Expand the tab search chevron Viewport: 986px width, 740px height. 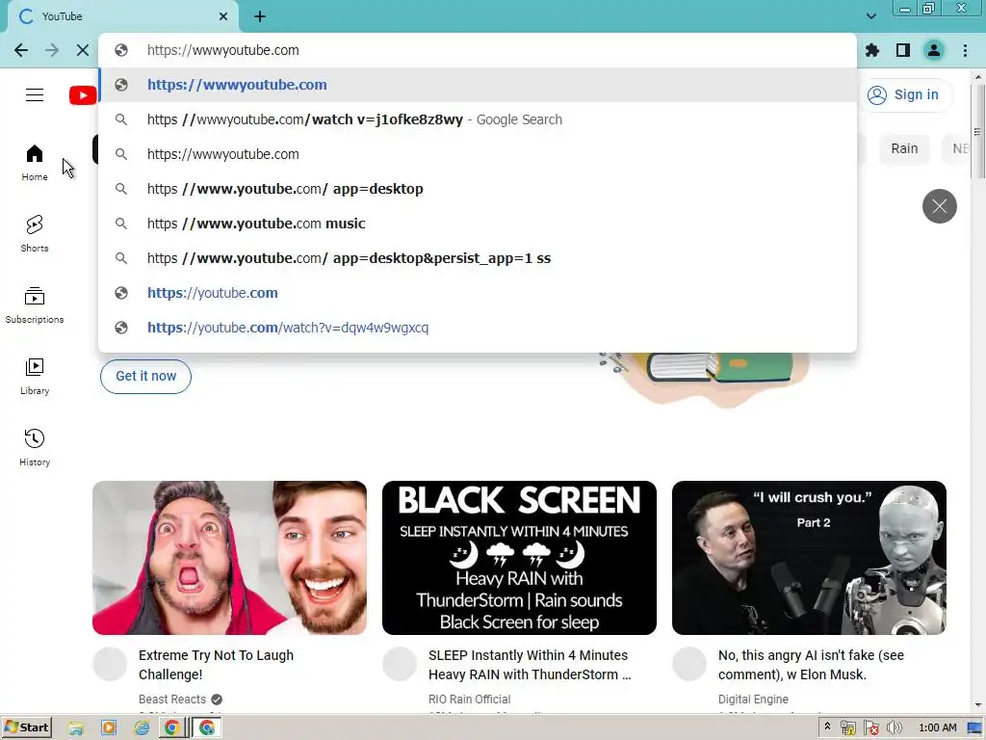tap(870, 16)
